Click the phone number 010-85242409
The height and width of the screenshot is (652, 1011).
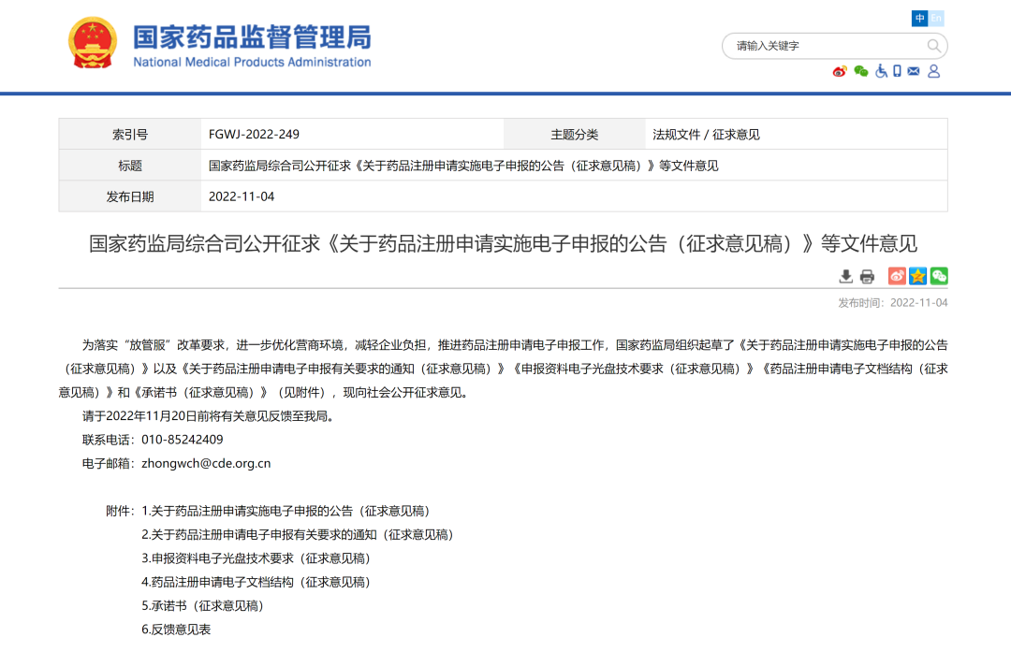click(x=183, y=440)
